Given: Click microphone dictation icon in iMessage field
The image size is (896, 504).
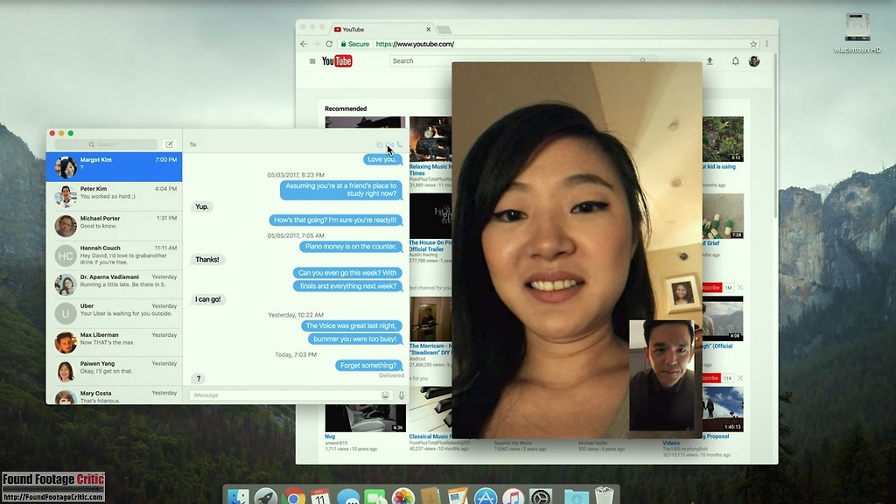Looking at the screenshot, I should coord(401,395).
